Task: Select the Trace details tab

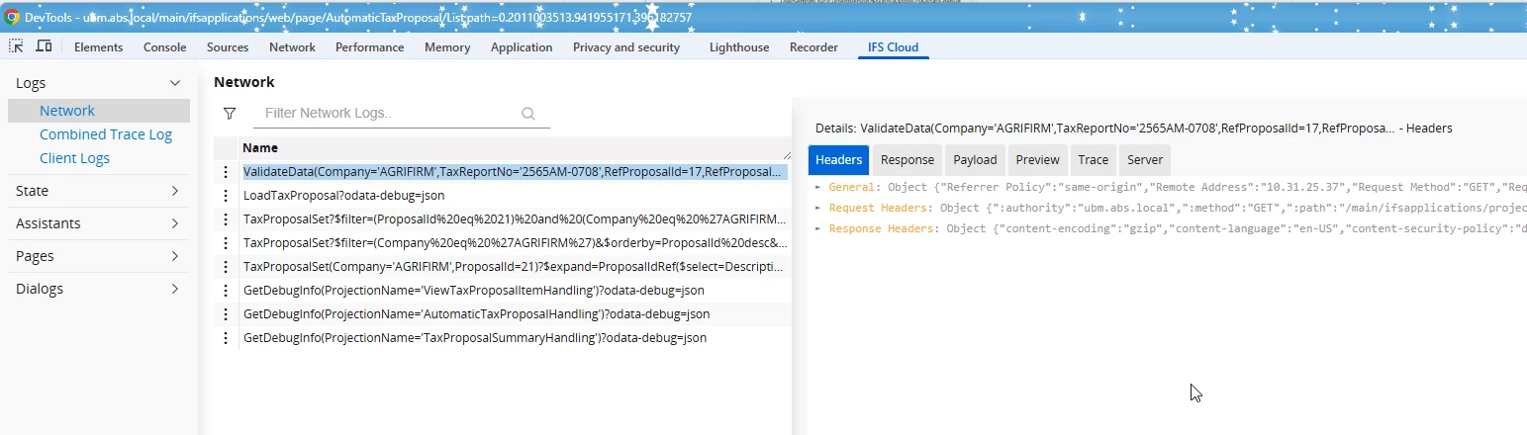Action: (x=1094, y=159)
